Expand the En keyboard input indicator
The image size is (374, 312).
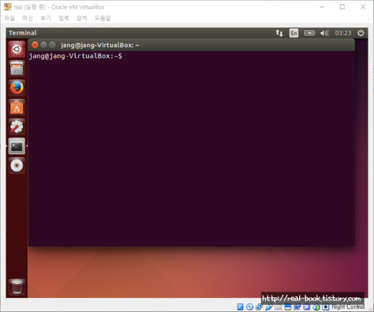click(294, 33)
